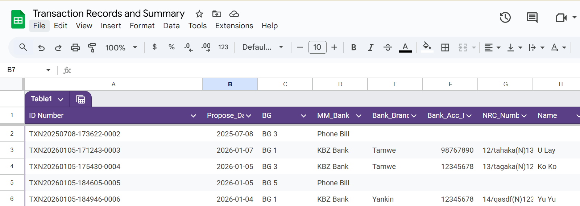Check the cloud save status icon

234,14
